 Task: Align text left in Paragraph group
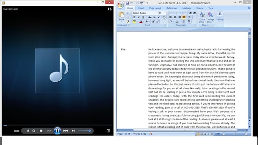(171, 17)
